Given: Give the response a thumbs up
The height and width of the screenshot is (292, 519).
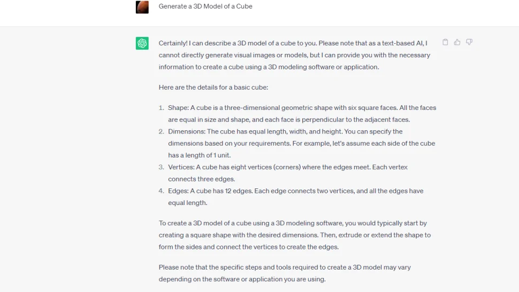Looking at the screenshot, I should coord(457,42).
